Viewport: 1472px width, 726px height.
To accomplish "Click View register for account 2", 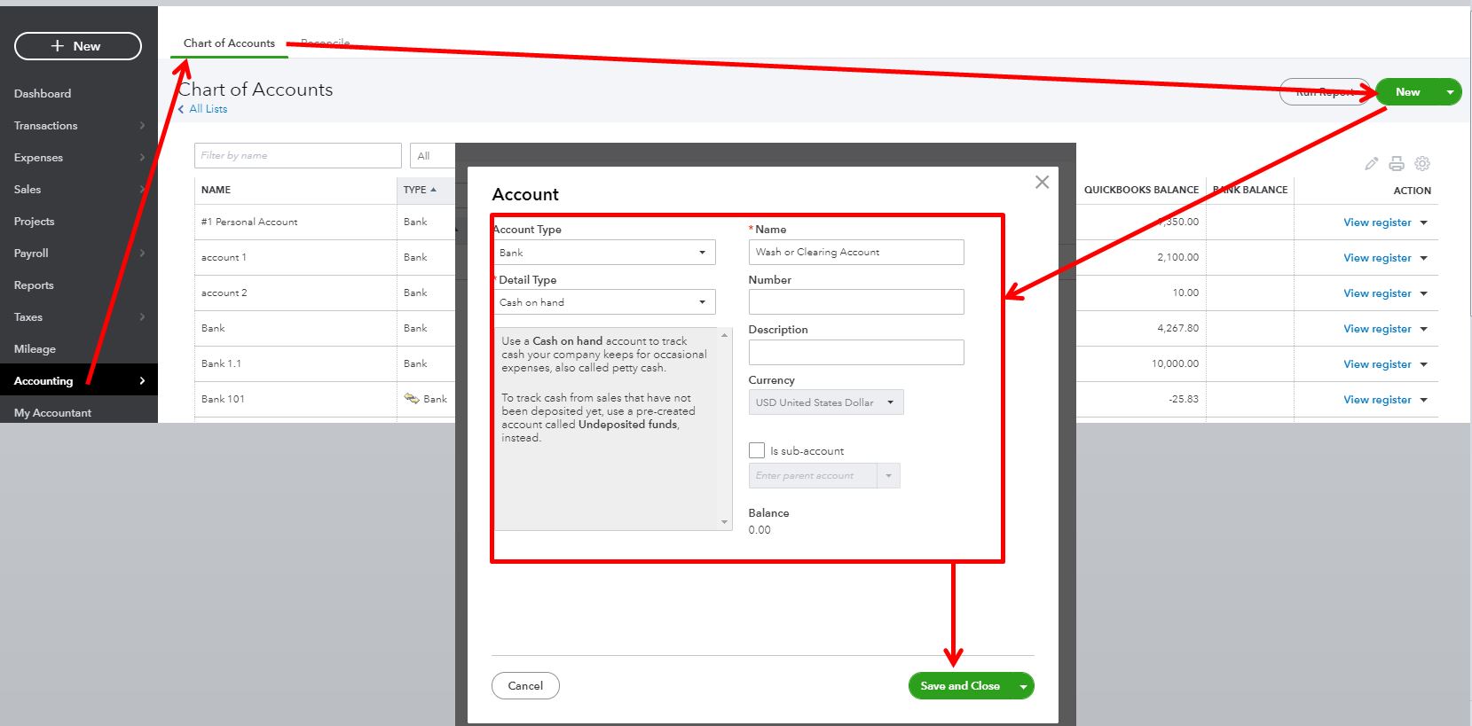I will tap(1377, 293).
